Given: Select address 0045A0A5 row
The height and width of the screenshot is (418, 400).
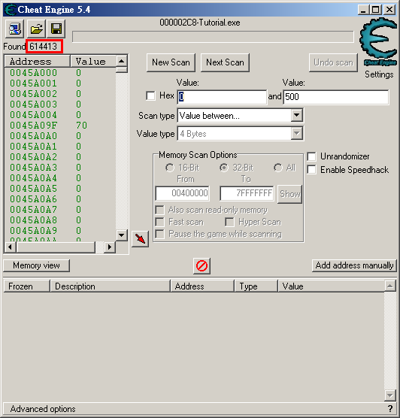Looking at the screenshot, I should click(x=60, y=188).
